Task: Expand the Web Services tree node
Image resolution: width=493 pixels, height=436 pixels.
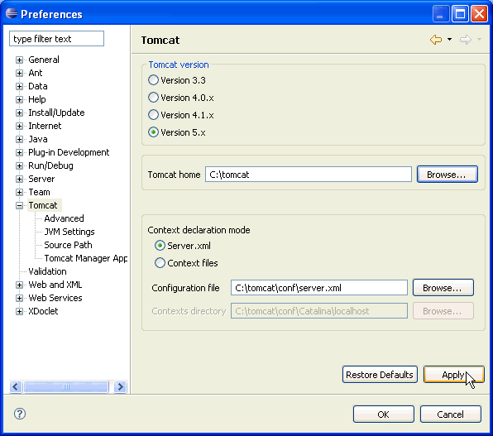Action: click(x=20, y=298)
